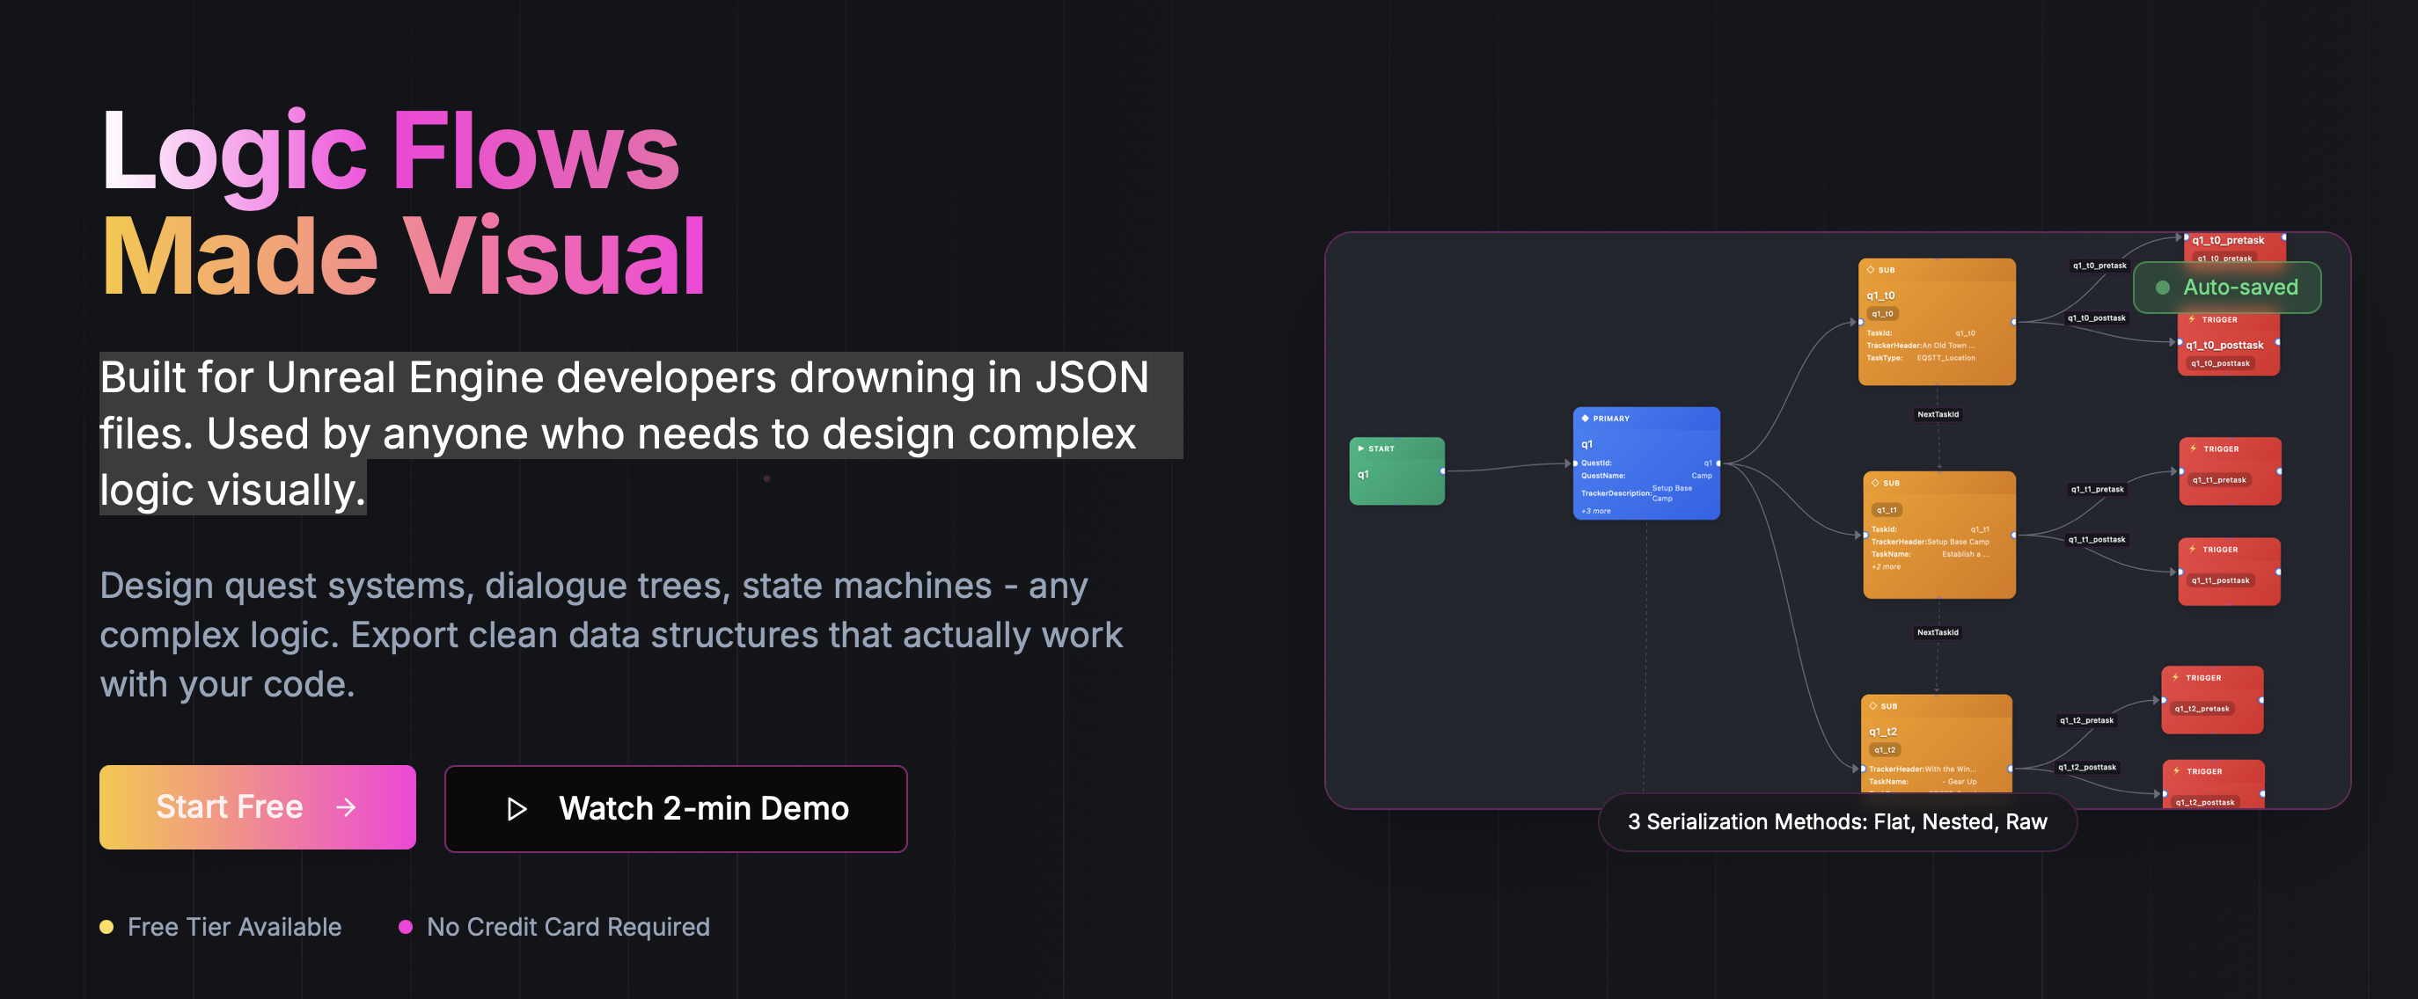Click the upper NextTaskId edge label
Image resolution: width=2418 pixels, height=999 pixels.
(x=1938, y=414)
